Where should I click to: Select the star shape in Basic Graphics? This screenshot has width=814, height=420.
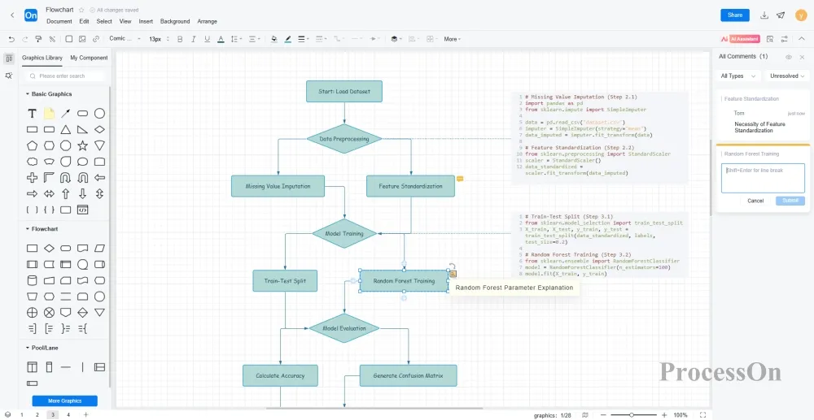point(82,145)
